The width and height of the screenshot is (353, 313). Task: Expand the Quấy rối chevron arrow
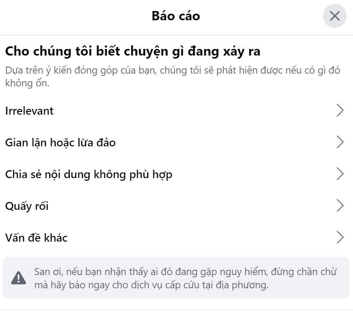(x=340, y=206)
